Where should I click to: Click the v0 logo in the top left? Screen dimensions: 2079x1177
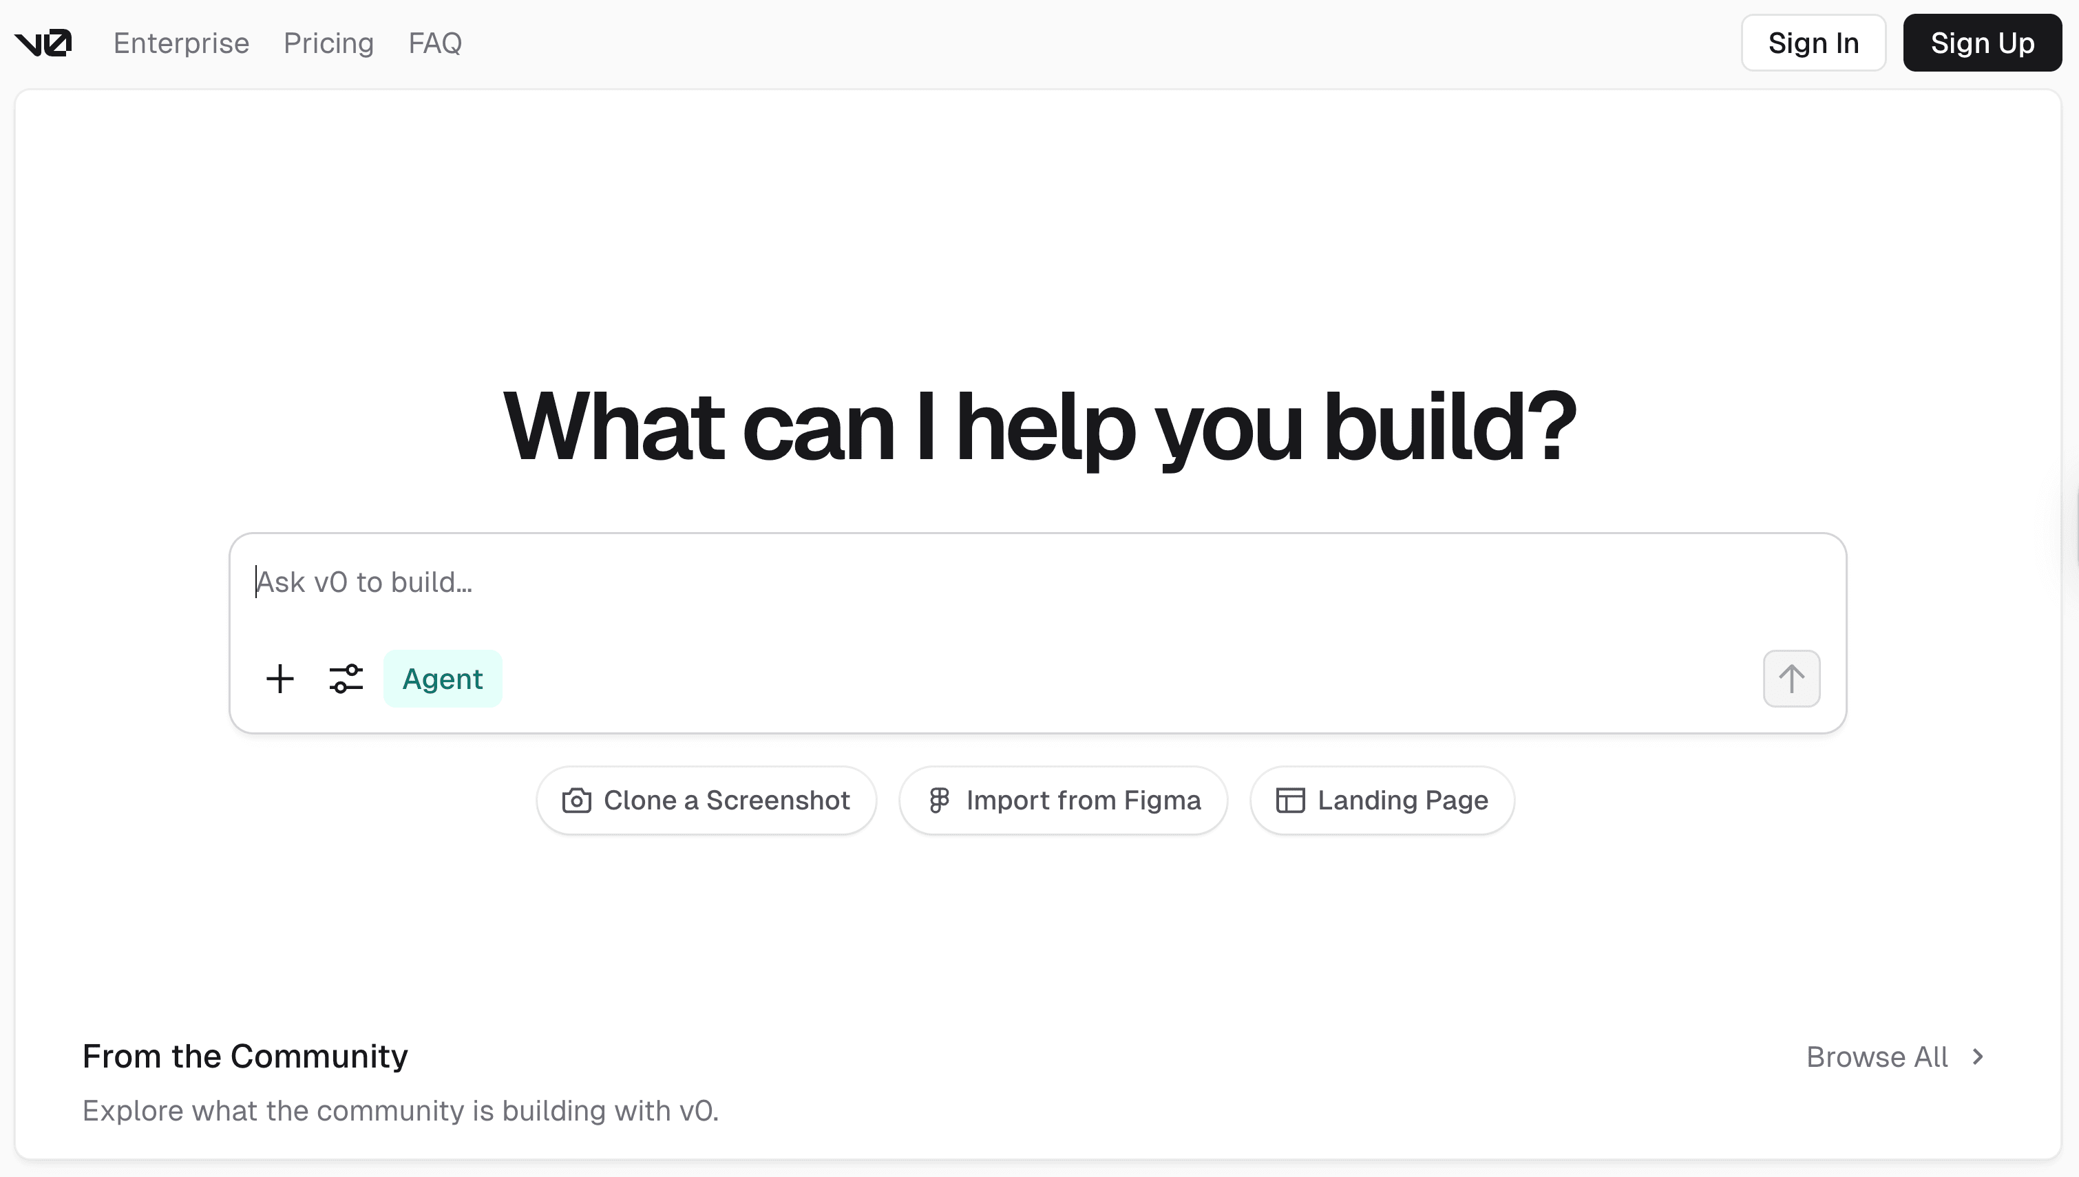pos(45,42)
